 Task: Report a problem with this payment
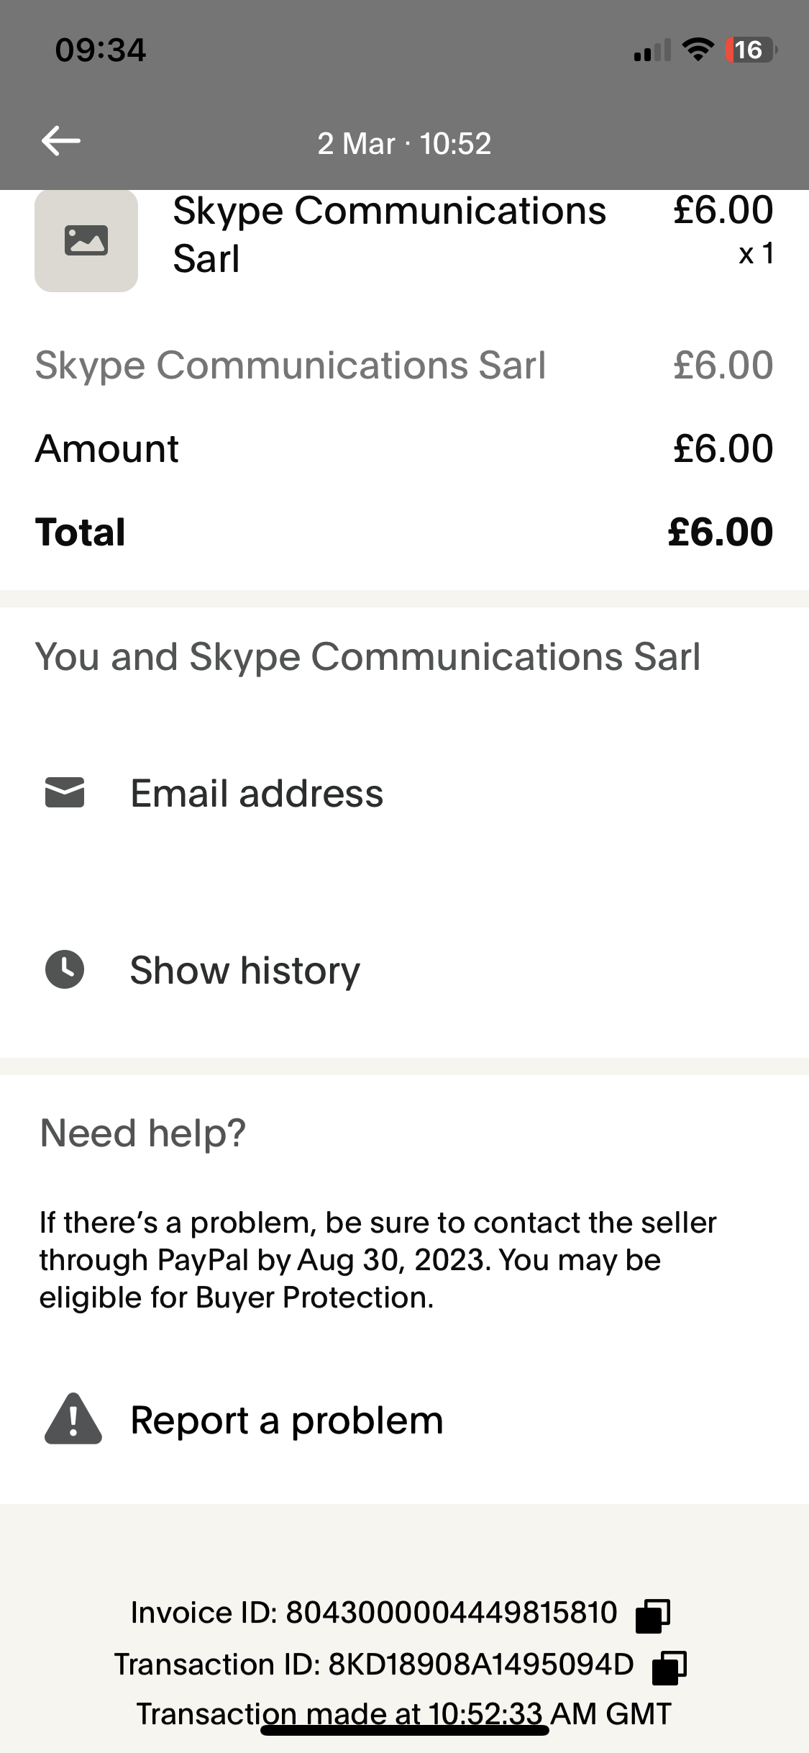pos(286,1421)
